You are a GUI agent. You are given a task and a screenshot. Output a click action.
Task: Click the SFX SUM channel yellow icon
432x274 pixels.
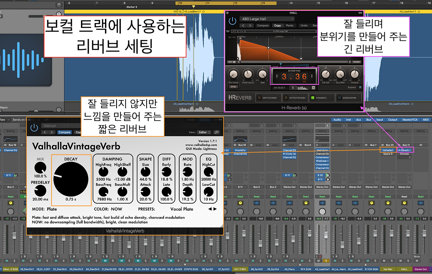[x=306, y=203]
